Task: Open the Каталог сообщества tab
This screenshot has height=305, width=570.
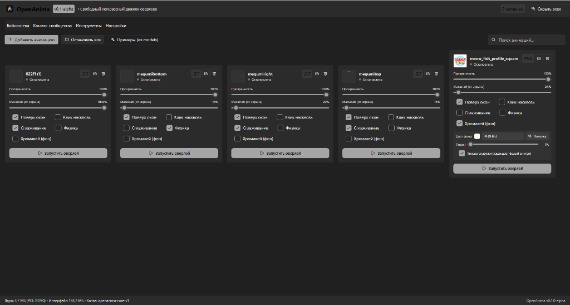Action: pyautogui.click(x=52, y=26)
